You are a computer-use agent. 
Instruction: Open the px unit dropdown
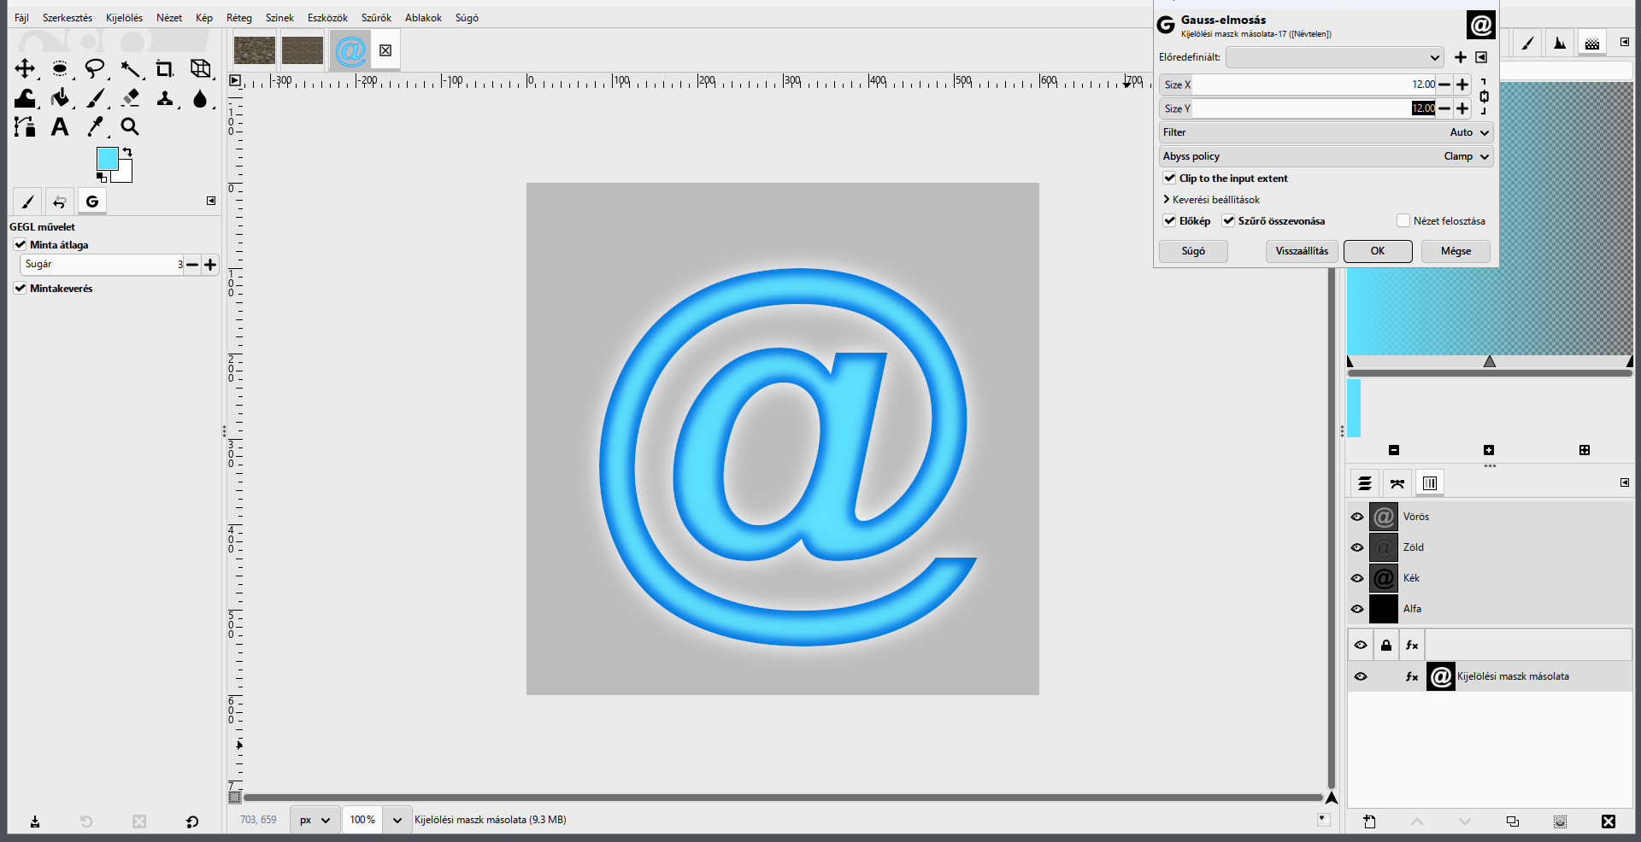pos(315,820)
